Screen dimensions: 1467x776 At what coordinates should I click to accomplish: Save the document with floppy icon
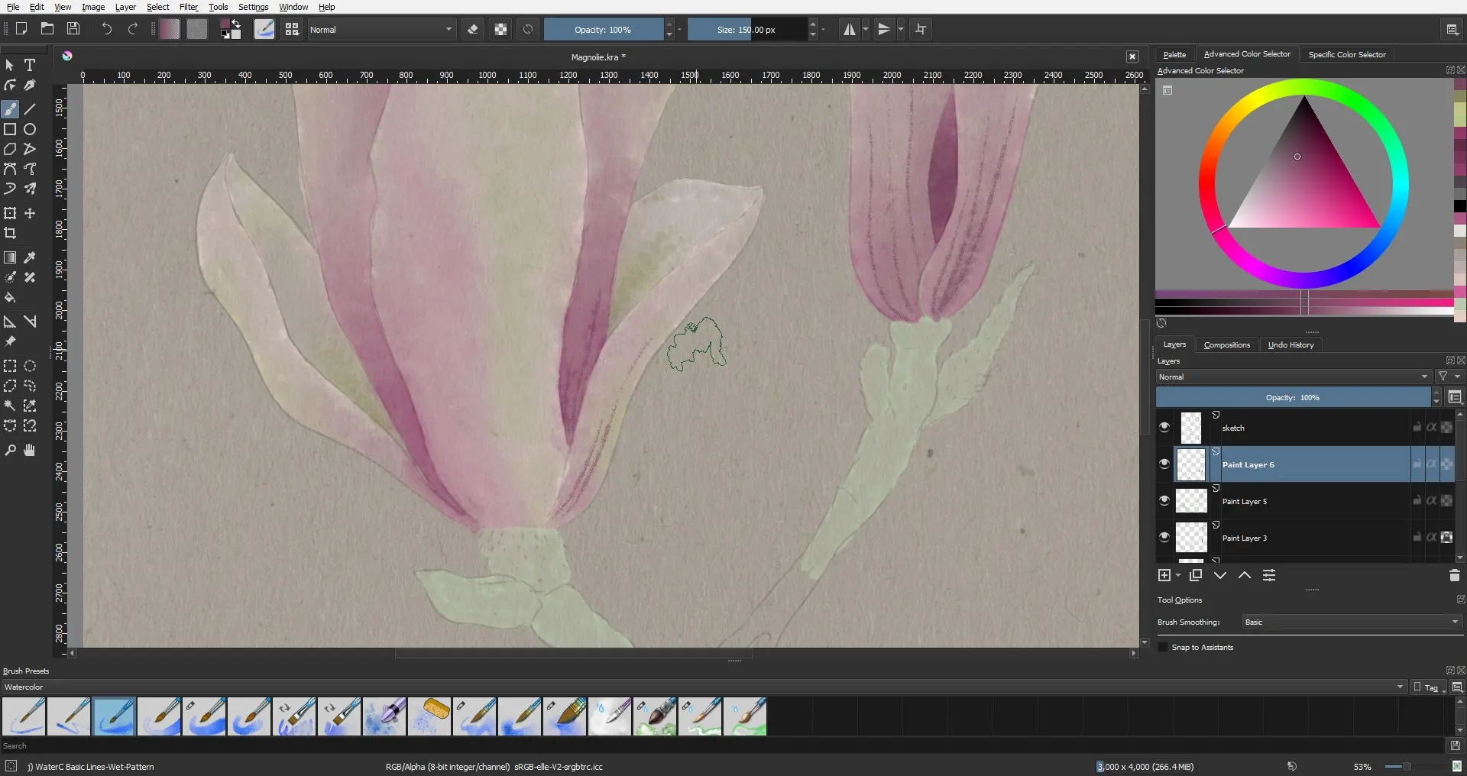coord(73,29)
